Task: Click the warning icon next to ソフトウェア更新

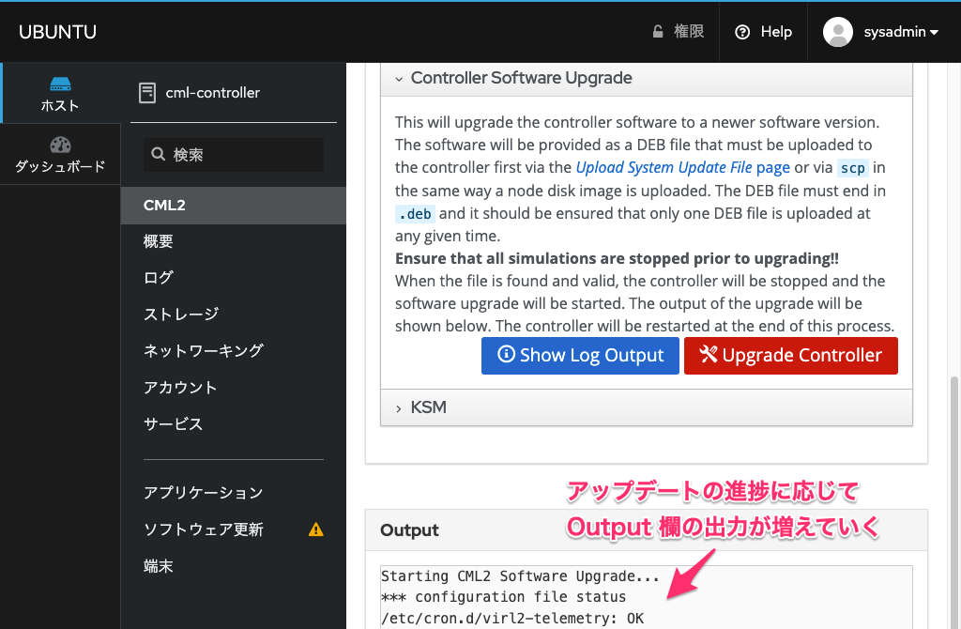Action: tap(315, 529)
